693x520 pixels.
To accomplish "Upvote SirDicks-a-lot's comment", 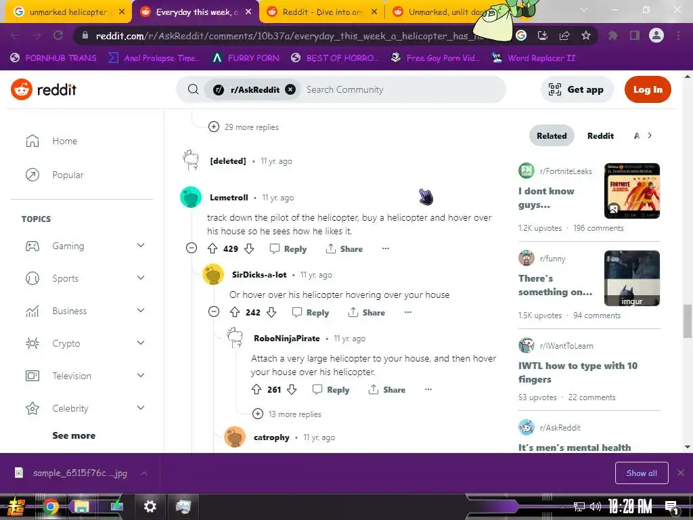I will pos(235,313).
